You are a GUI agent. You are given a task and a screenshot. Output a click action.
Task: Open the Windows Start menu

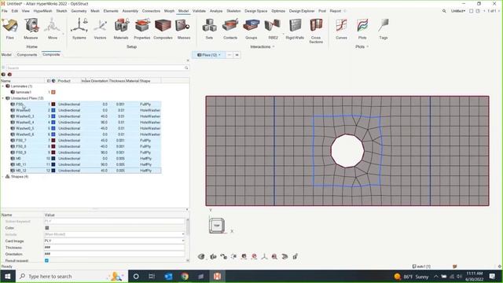[7, 276]
